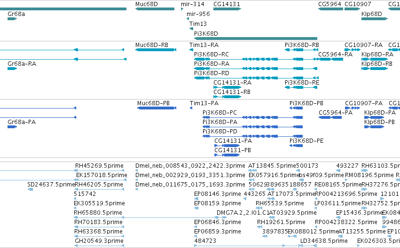Image resolution: width=400 pixels, height=248 pixels.
Task: Click the Pi3K68D-RC transcript label
Action: 211,54
